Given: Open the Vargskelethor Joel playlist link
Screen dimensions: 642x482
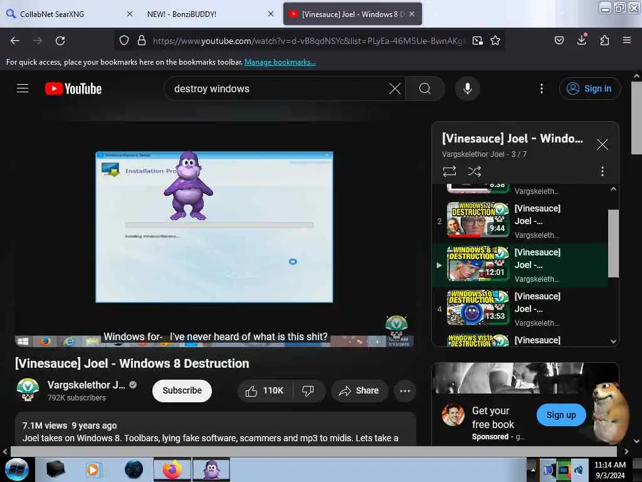Looking at the screenshot, I should click(x=473, y=154).
